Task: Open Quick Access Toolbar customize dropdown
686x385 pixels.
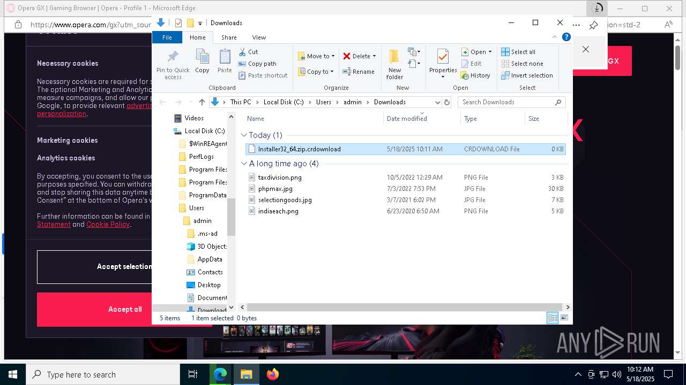Action: click(x=200, y=23)
